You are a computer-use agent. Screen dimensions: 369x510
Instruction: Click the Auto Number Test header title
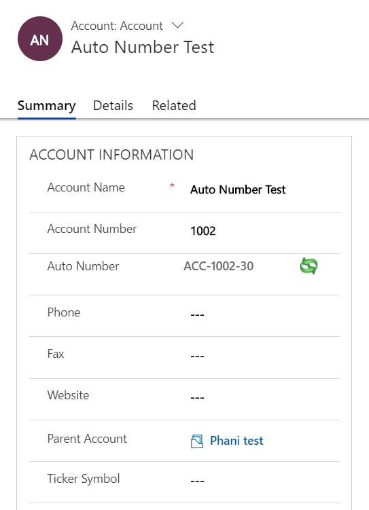(x=143, y=47)
